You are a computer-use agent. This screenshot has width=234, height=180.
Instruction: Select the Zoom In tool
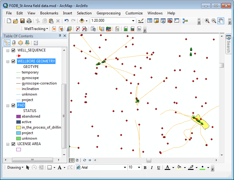coord(207,21)
